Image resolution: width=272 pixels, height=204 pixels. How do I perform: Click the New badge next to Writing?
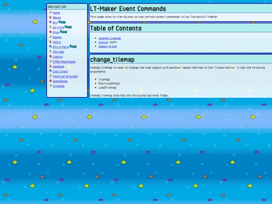tap(68, 27)
